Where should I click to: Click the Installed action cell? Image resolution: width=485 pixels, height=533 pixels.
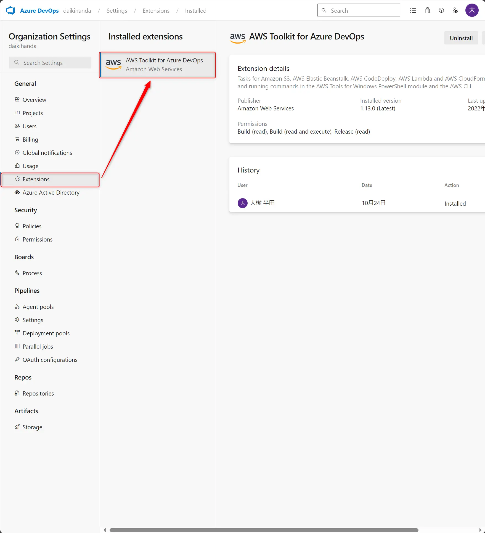[455, 204]
